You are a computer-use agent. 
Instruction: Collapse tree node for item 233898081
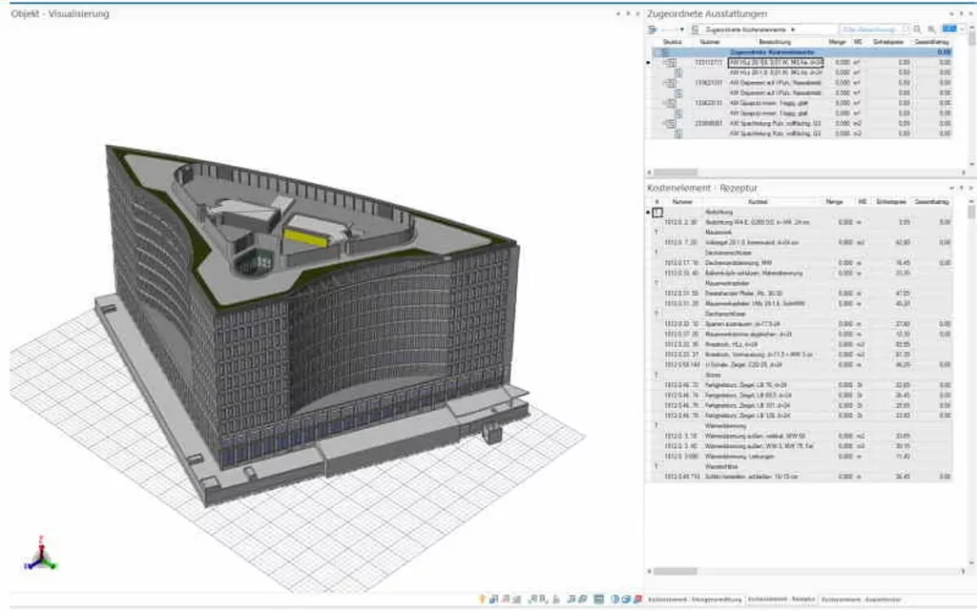point(665,123)
